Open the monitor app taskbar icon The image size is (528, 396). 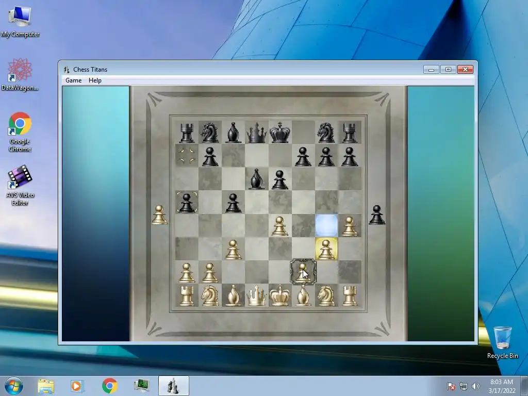coord(141,386)
